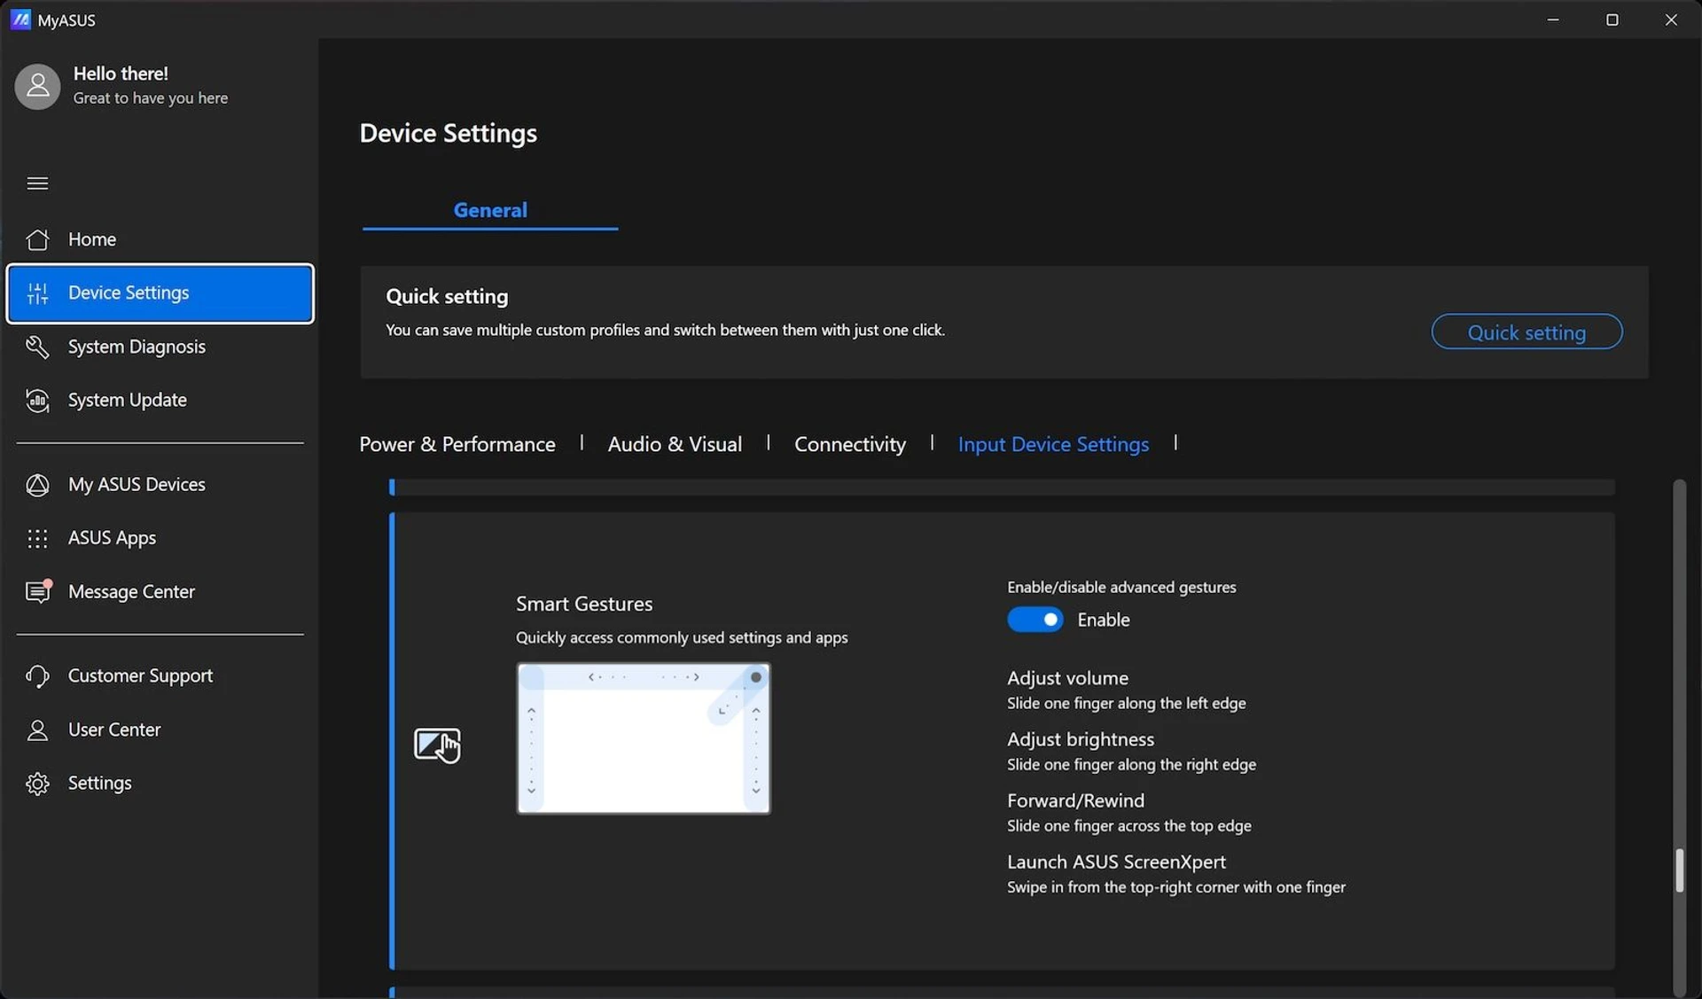Minimize the MyASUS window

1553,20
